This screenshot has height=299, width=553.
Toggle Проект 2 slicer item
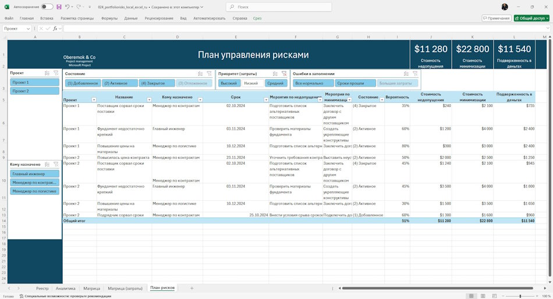click(x=34, y=91)
